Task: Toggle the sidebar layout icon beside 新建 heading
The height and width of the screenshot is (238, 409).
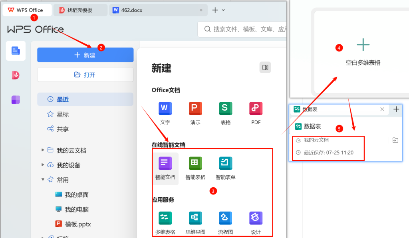Action: pos(265,67)
